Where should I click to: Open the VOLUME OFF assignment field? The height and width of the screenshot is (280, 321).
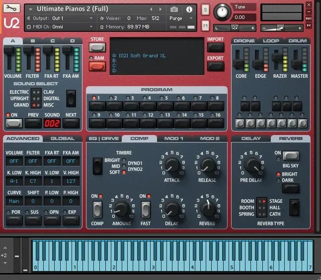coord(14,161)
